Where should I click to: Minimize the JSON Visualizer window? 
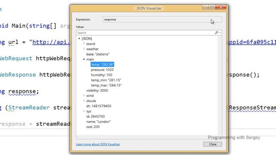coord(205,7)
